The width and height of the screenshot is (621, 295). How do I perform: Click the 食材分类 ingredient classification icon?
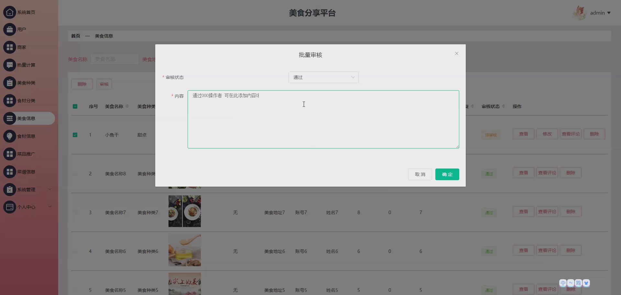[x=9, y=100]
